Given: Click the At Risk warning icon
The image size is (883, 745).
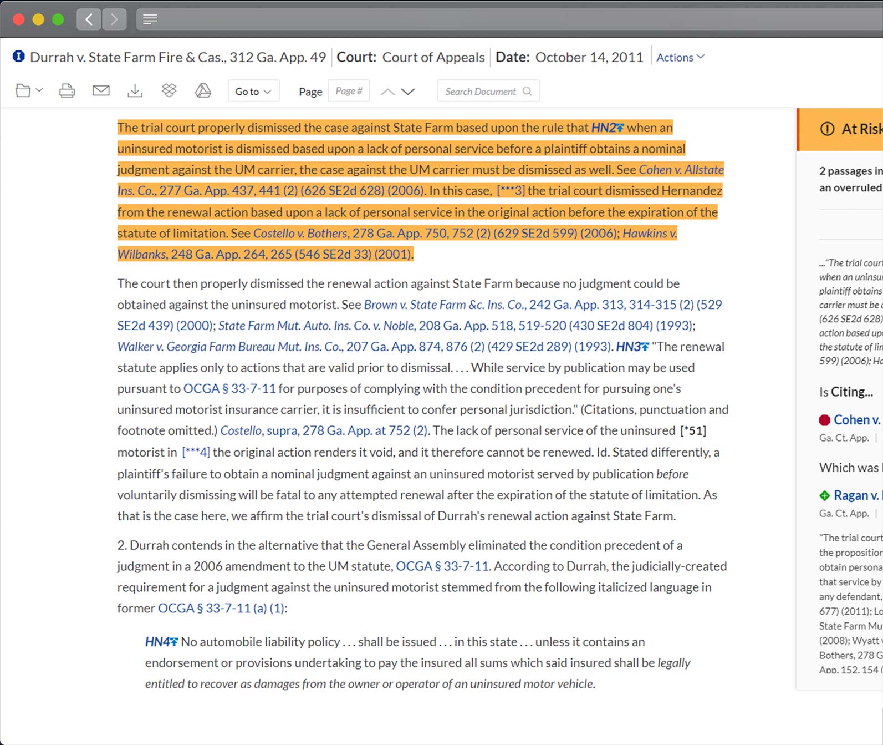Looking at the screenshot, I should (x=827, y=129).
